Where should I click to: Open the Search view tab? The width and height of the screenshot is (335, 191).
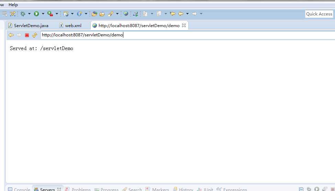click(x=132, y=189)
